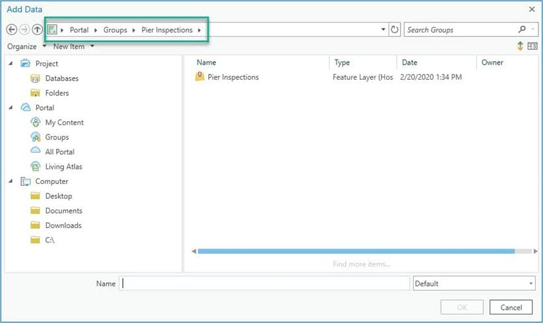Select Groups in the breadcrumb path
543x323 pixels.
click(115, 30)
